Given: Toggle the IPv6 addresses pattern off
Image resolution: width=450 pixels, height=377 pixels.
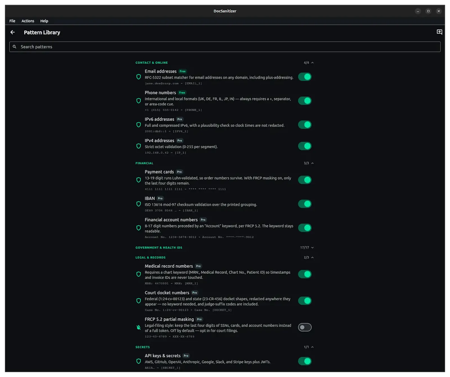Looking at the screenshot, I should tap(305, 125).
